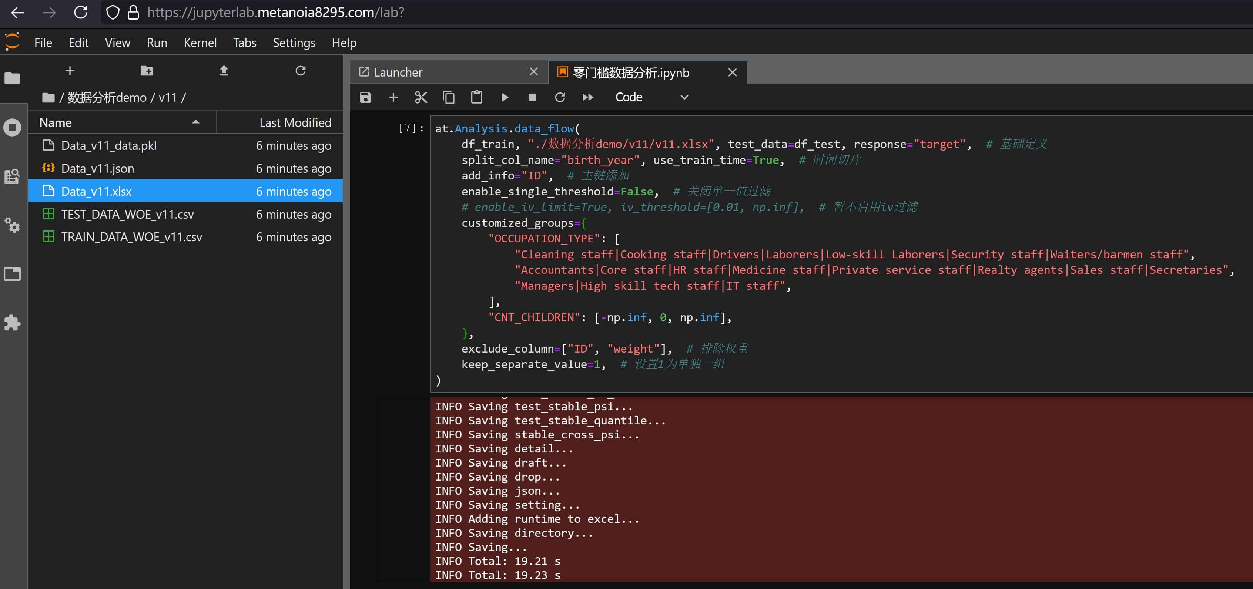Open TRAIN_DATA_WOE_v11.csv file
Screen dimensions: 1253x589
(131, 237)
